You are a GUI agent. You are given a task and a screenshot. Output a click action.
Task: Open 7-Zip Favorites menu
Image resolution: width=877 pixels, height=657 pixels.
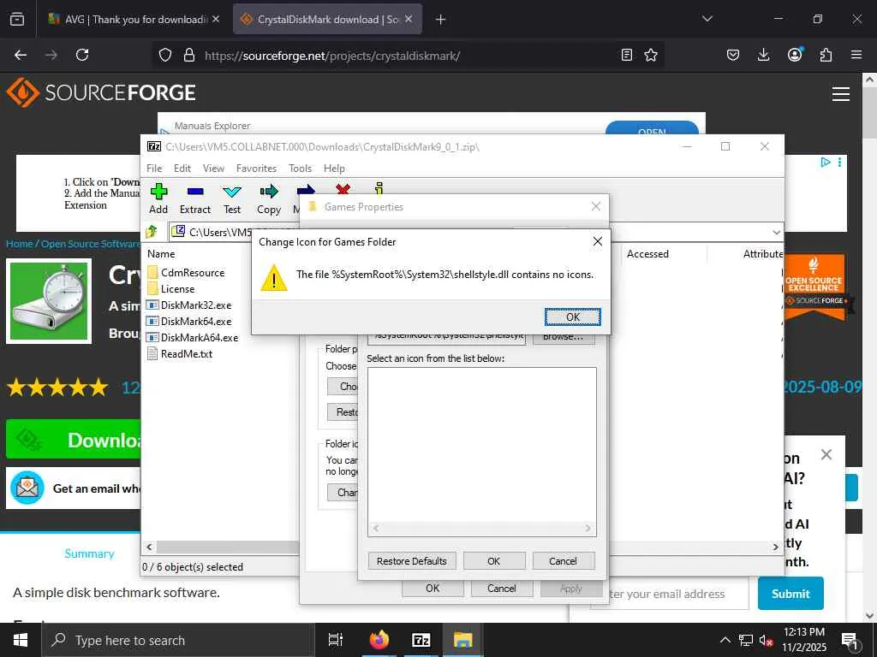(x=256, y=169)
